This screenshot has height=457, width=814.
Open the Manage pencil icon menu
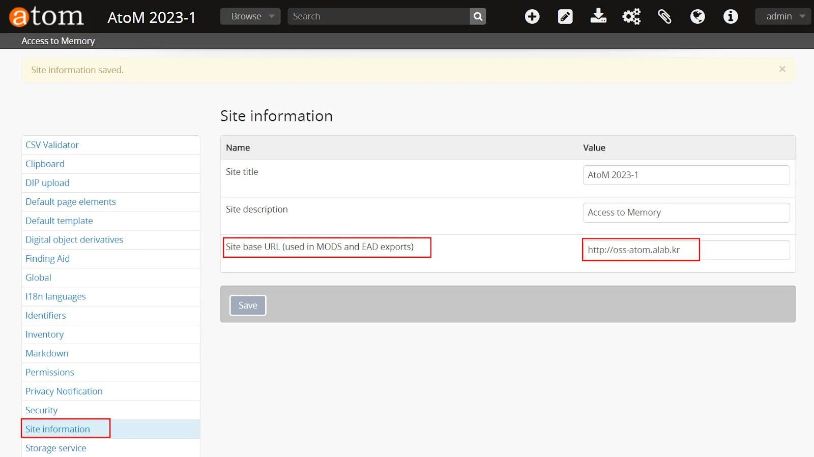(x=565, y=17)
